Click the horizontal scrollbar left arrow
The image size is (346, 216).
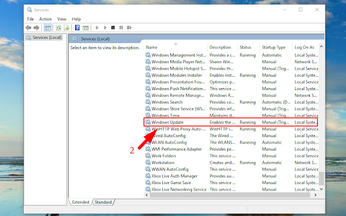[147, 195]
